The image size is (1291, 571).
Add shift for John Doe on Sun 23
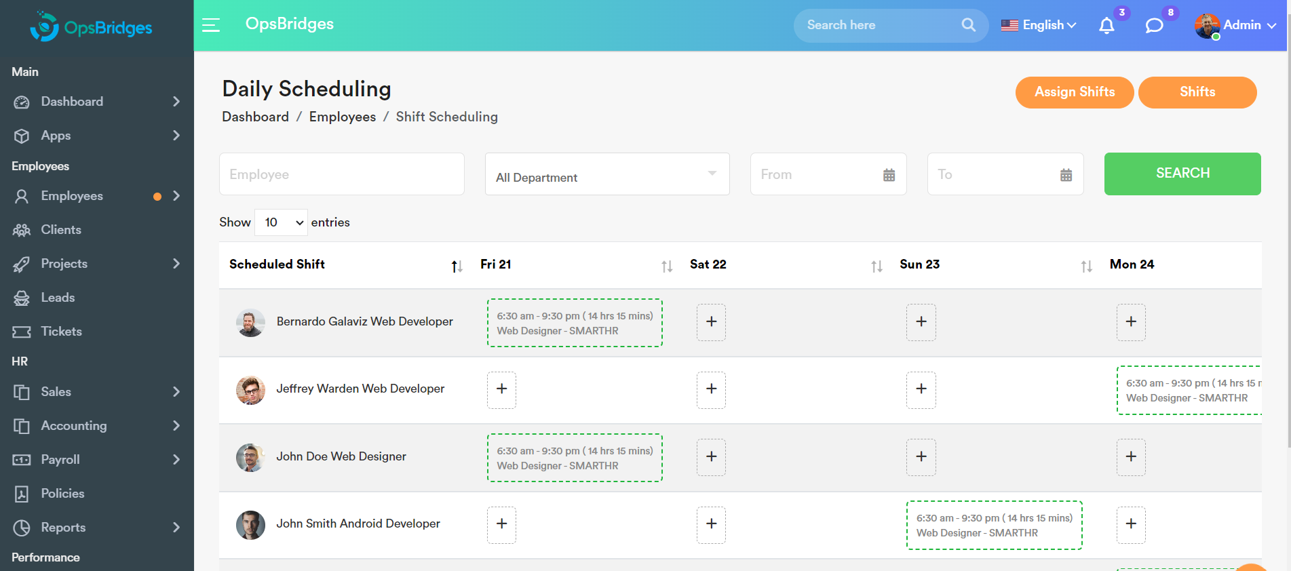(921, 457)
